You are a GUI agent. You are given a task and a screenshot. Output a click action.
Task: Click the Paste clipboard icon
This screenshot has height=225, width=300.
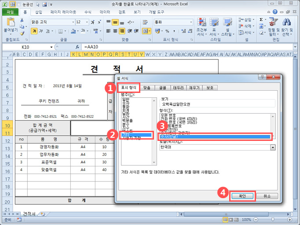(x=11, y=22)
